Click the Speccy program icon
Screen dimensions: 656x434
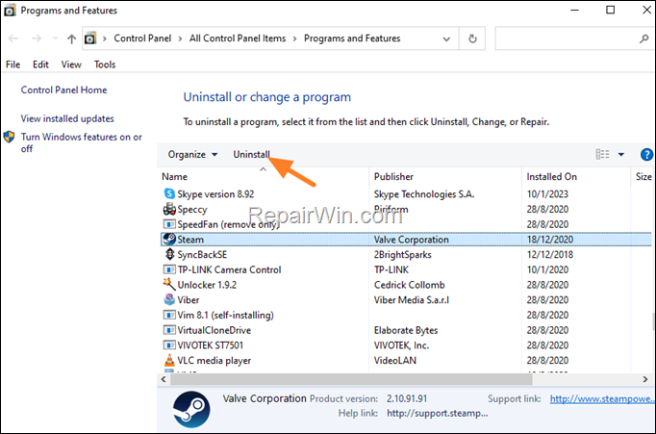[169, 209]
